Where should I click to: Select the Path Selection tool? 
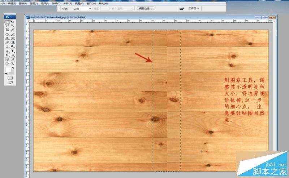coord(7,55)
